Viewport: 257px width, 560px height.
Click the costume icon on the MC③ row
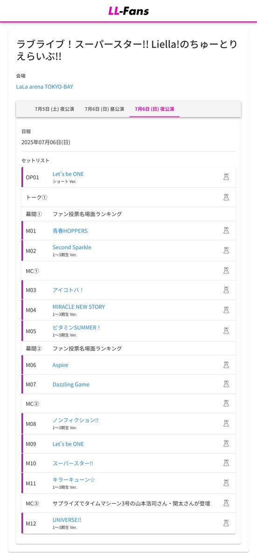226,503
